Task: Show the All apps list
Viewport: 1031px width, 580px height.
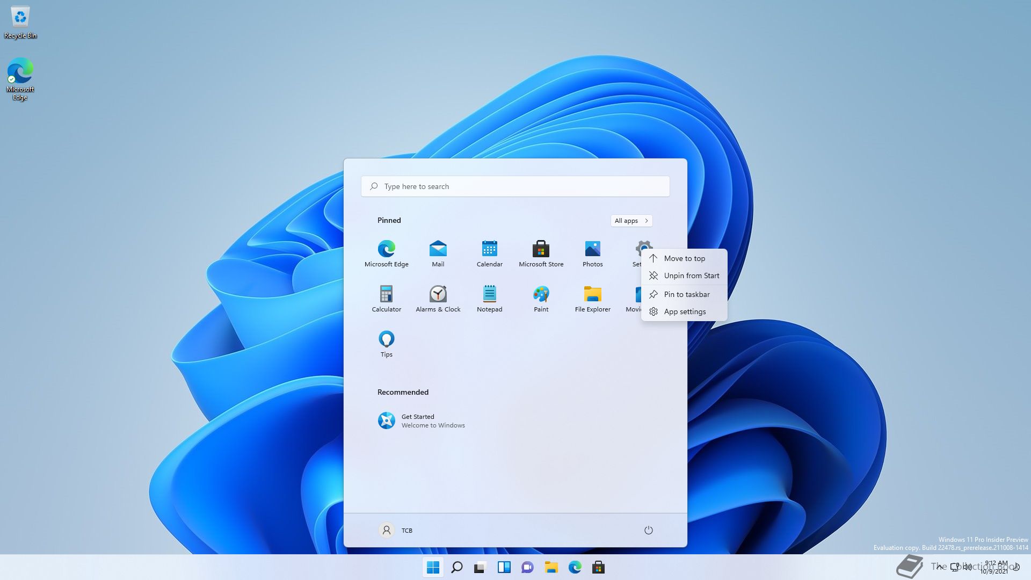Action: pos(631,221)
